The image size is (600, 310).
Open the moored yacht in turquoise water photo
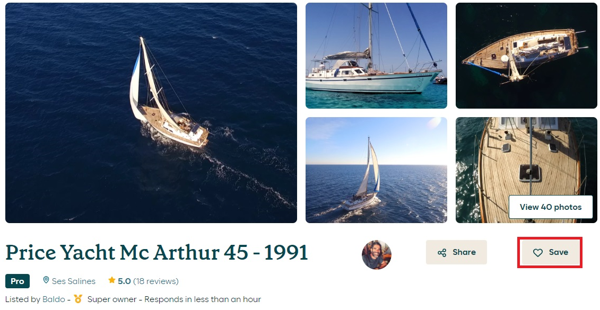click(376, 56)
